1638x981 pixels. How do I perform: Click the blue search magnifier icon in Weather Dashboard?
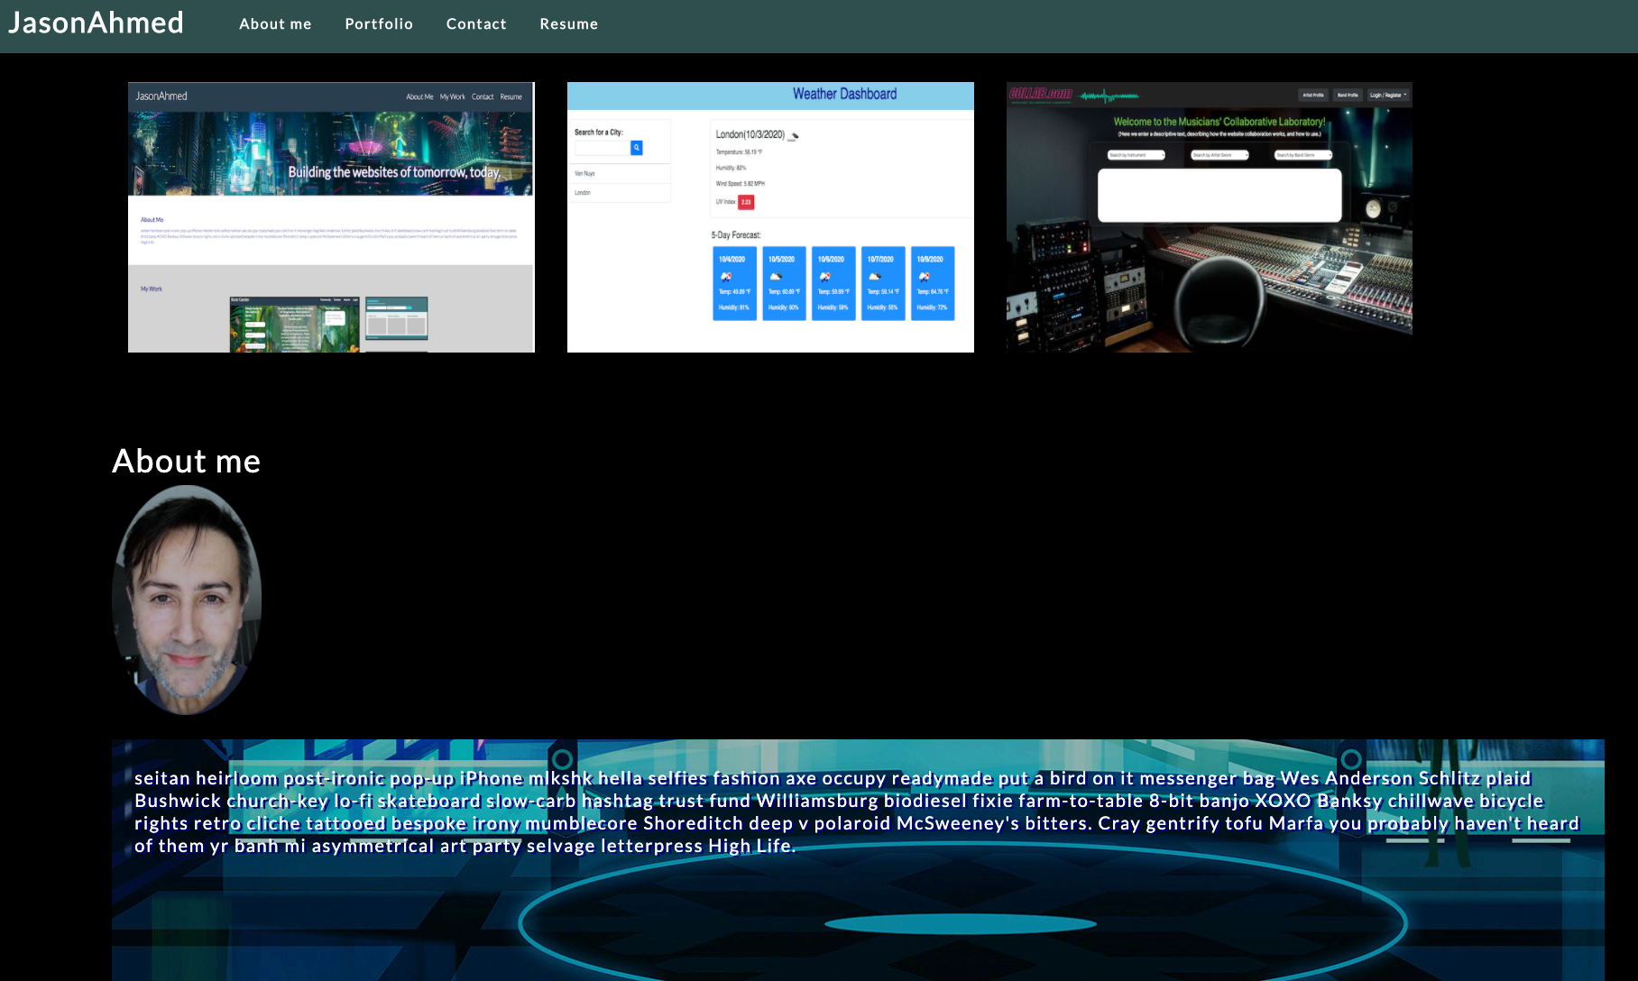pos(636,148)
